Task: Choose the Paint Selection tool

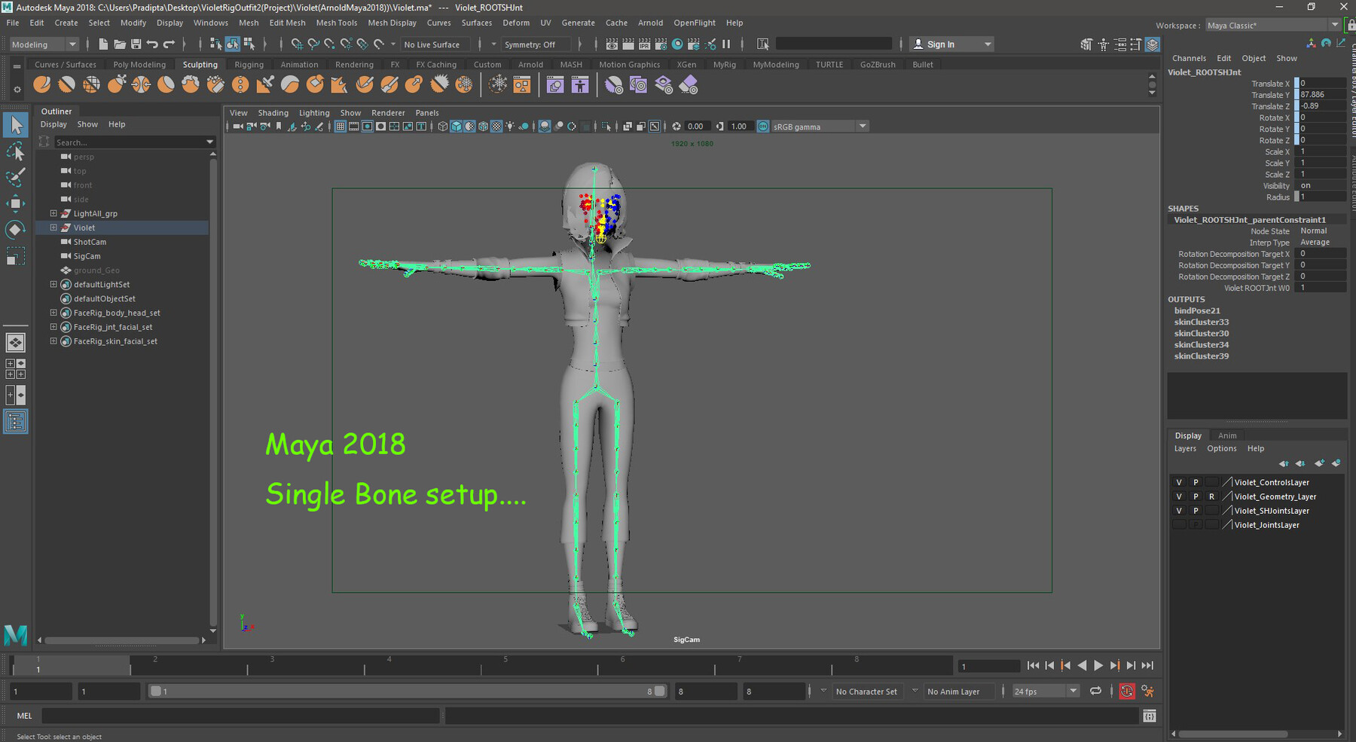Action: click(15, 178)
